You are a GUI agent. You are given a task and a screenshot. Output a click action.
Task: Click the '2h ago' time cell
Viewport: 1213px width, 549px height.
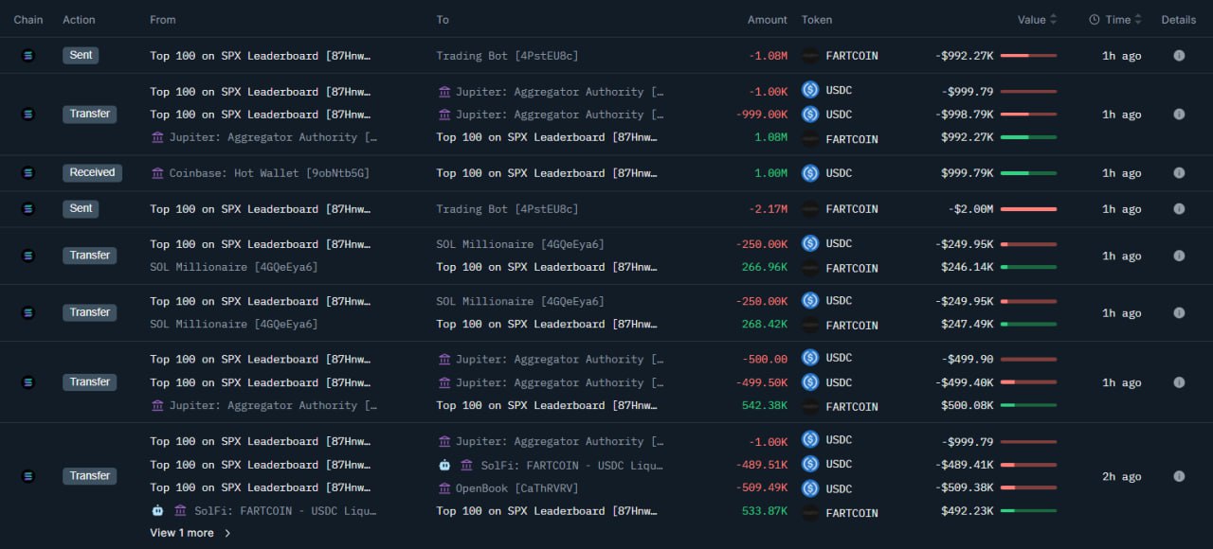coord(1121,476)
